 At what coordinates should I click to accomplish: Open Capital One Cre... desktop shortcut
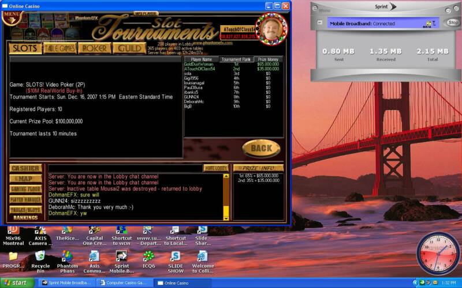(95, 236)
